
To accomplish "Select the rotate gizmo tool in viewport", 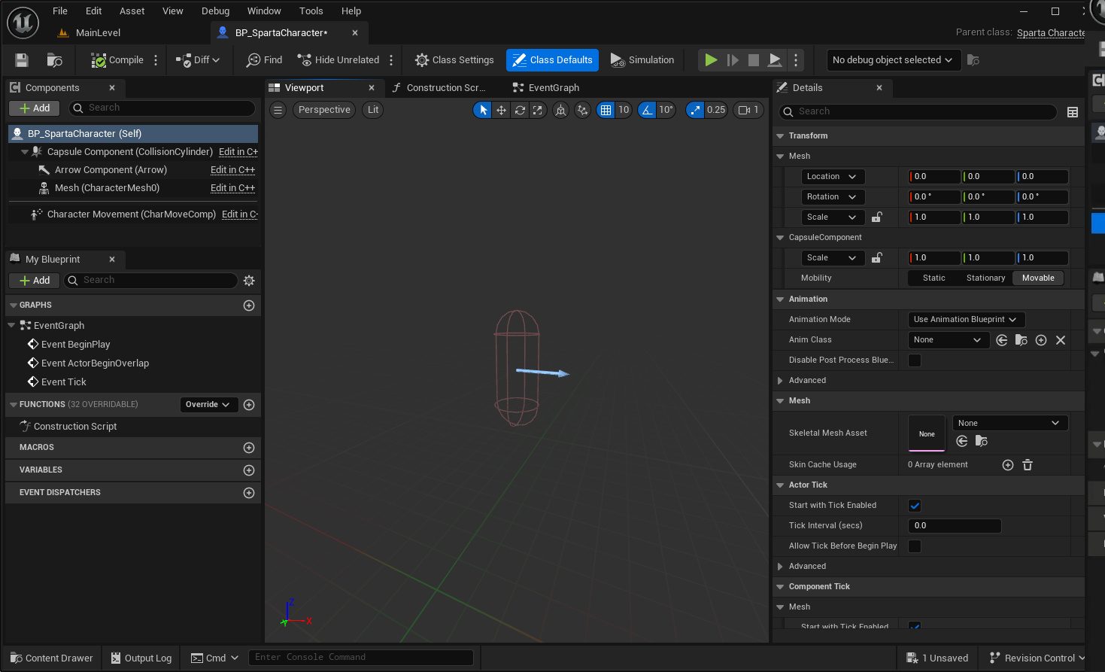I will (x=520, y=110).
